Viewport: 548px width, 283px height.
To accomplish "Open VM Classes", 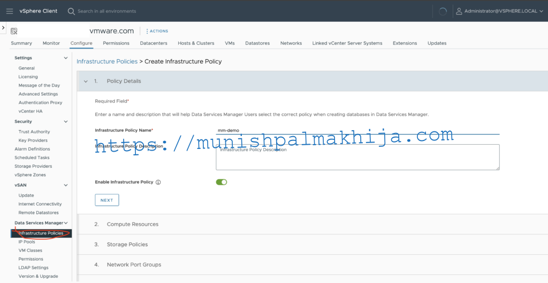I will [x=30, y=250].
